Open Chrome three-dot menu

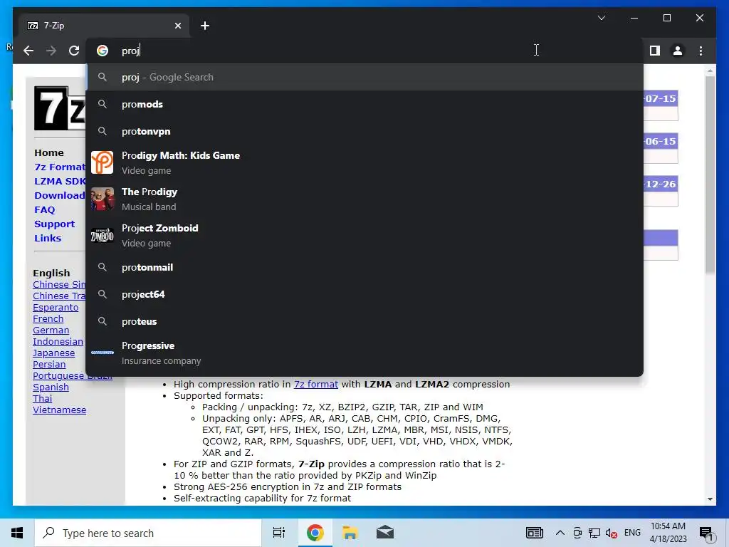point(701,51)
